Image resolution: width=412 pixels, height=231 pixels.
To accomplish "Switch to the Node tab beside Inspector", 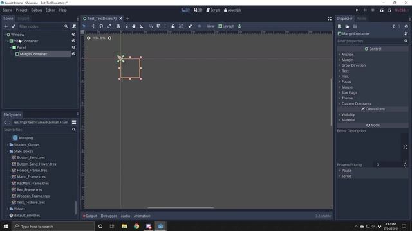I will pyautogui.click(x=362, y=19).
